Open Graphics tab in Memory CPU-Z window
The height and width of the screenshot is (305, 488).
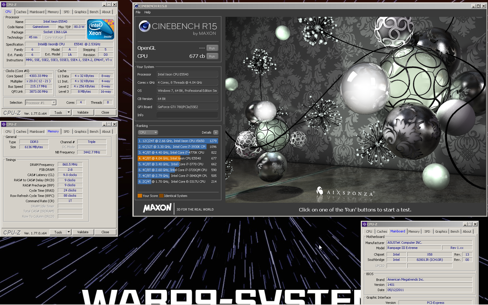(80, 132)
